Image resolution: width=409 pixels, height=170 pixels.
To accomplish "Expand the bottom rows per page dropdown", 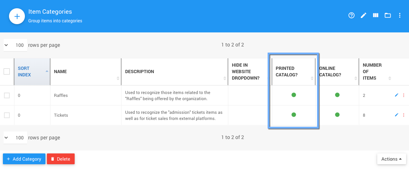I will click(x=15, y=138).
